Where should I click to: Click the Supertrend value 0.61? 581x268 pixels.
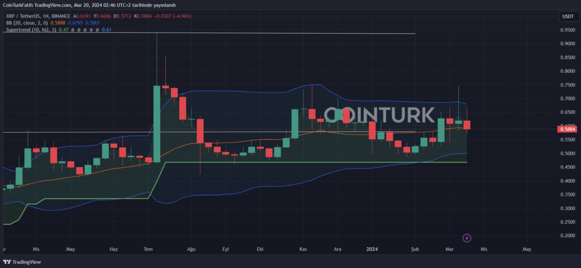106,29
